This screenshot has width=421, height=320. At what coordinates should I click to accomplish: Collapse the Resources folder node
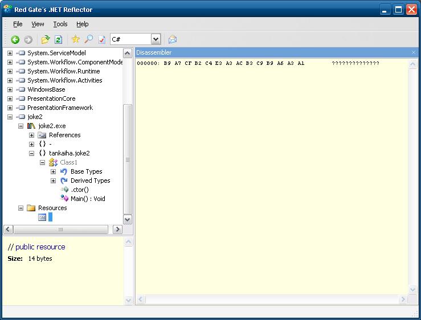21,208
